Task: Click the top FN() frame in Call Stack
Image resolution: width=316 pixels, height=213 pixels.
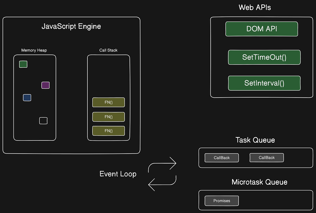Action: 108,102
